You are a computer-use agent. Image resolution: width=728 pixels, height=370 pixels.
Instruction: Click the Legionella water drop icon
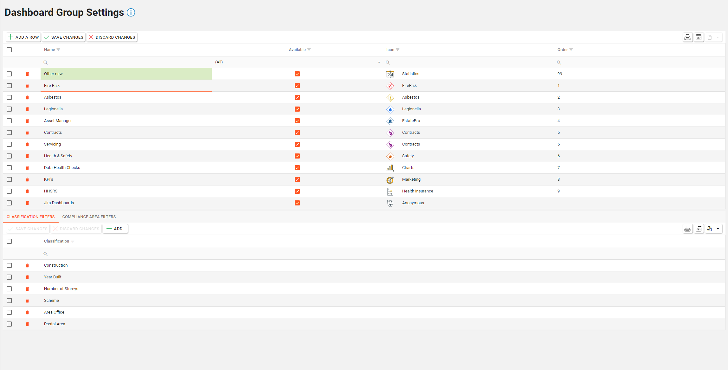point(390,109)
